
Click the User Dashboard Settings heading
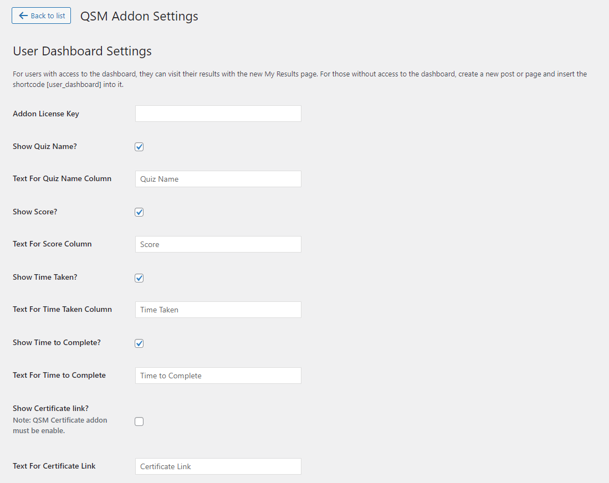[x=83, y=52]
